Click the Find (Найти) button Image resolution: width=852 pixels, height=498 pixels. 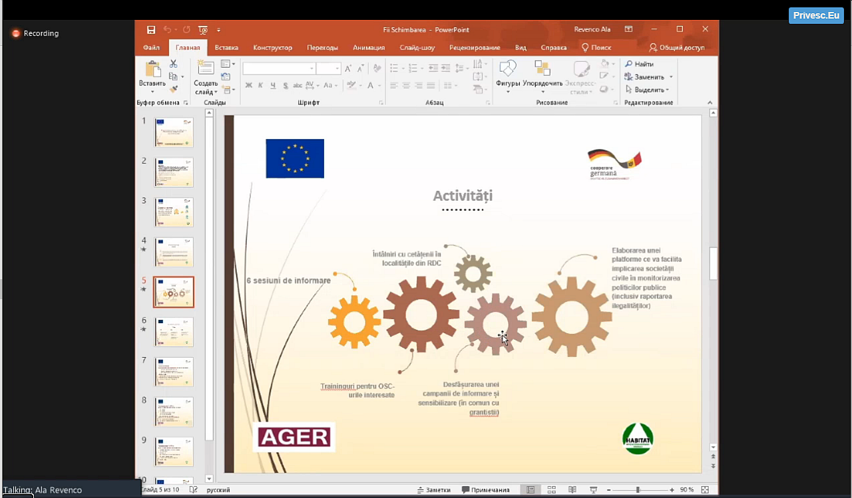(639, 64)
